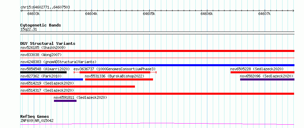Open variant label nsv6514219 (Sedlazeck2020)
Screen dimensions: 304x128
coord(47,83)
